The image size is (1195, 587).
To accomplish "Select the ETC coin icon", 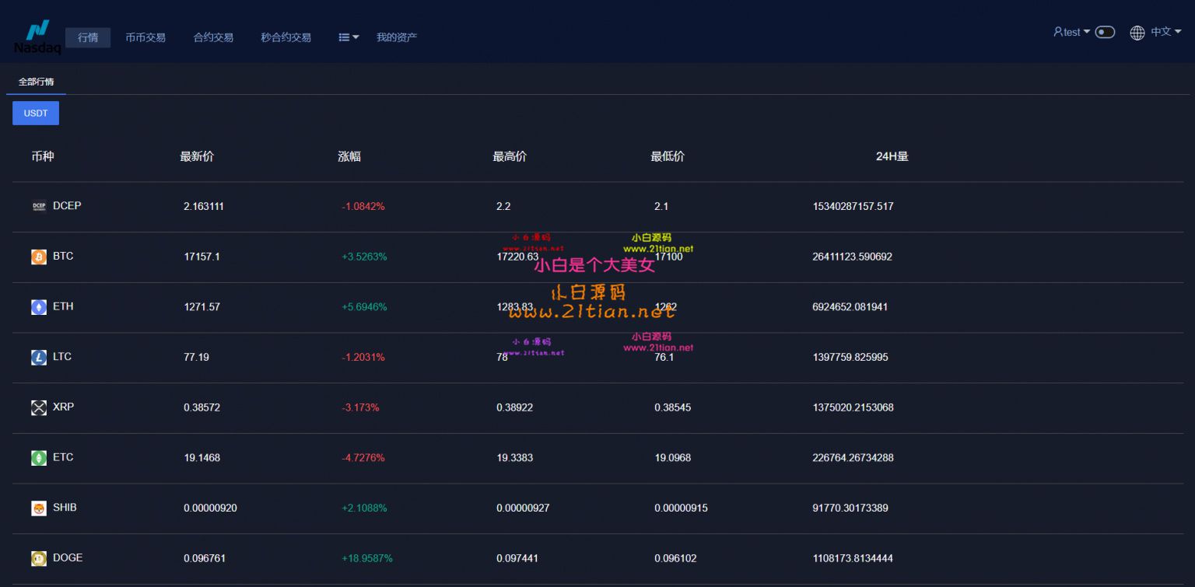I will point(39,458).
